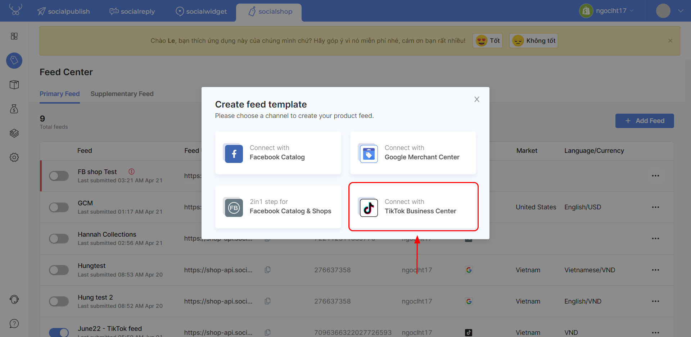Click the Google channel icon for Hungtest
691x337 pixels.
pyautogui.click(x=469, y=270)
